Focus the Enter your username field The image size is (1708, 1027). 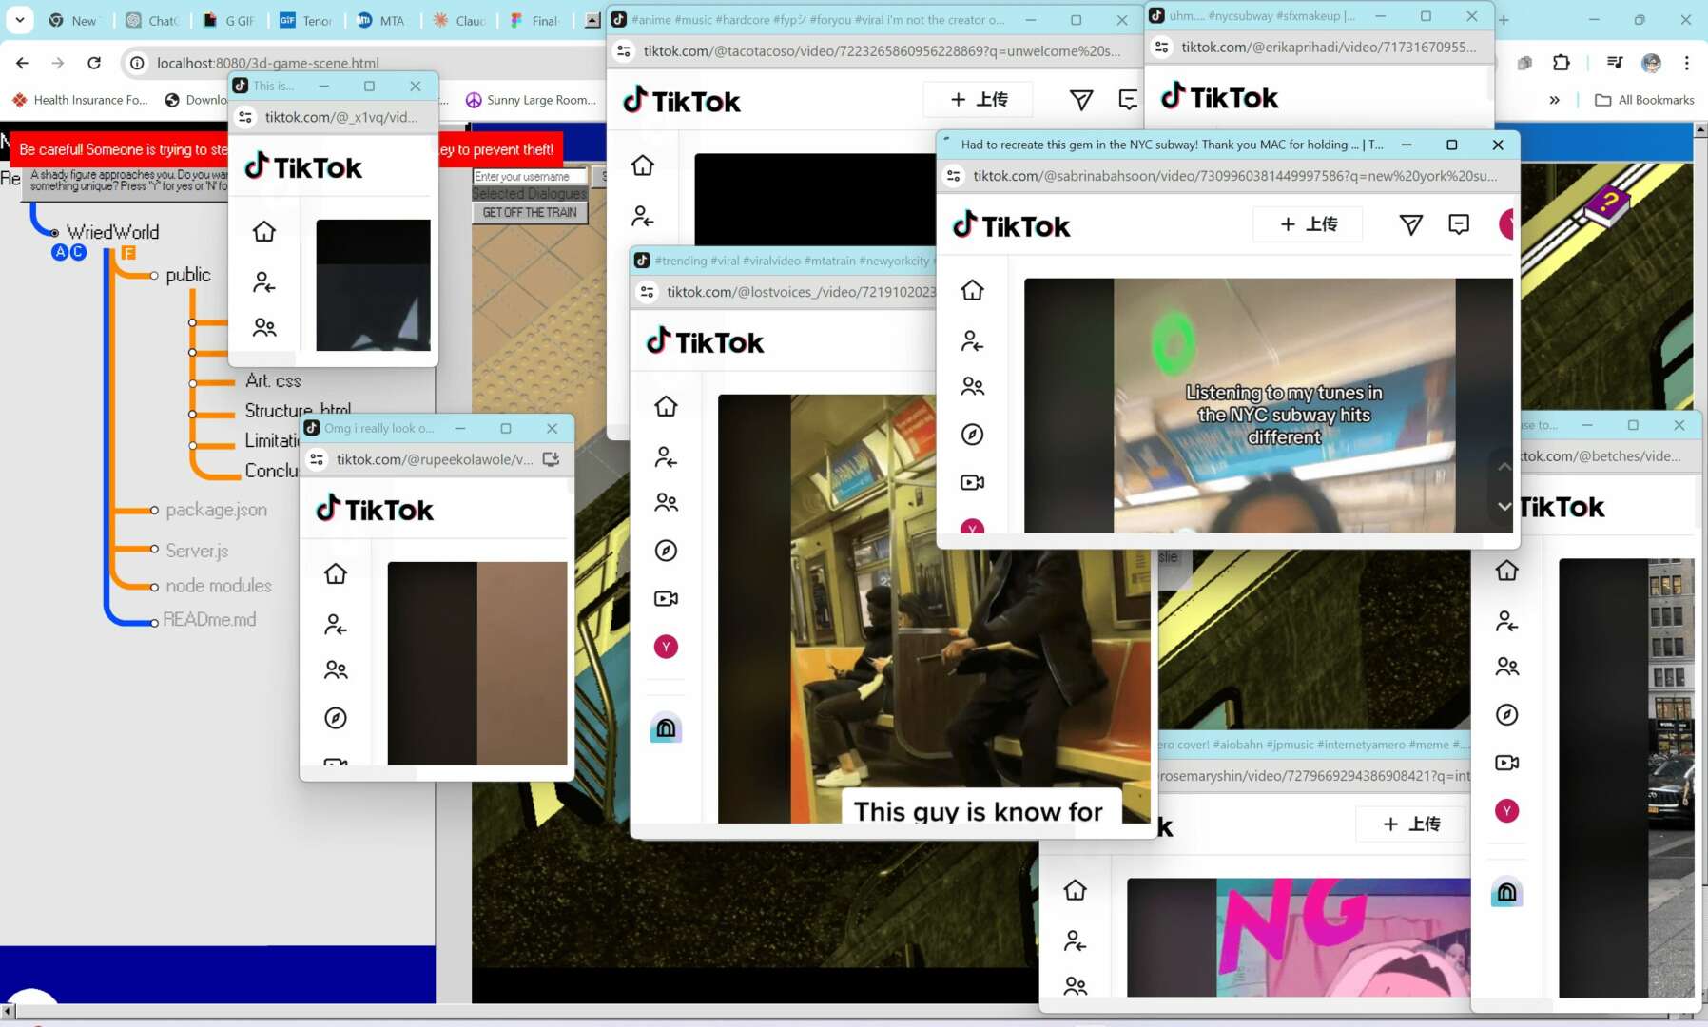click(529, 177)
